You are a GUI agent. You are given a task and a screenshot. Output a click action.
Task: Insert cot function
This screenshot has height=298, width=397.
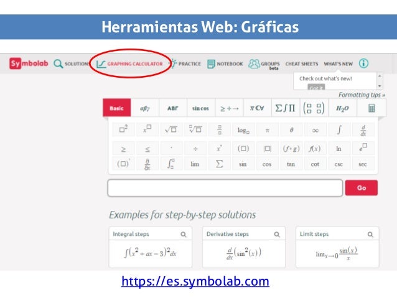[x=315, y=164]
